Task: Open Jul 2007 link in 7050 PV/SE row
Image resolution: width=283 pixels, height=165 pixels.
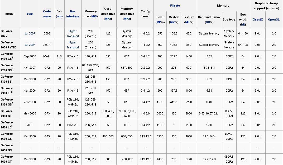Action: pyautogui.click(x=30, y=45)
